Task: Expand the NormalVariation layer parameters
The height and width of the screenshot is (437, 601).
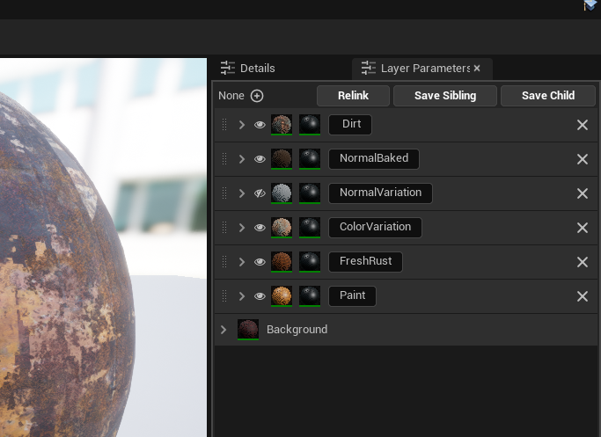Action: pyautogui.click(x=241, y=193)
